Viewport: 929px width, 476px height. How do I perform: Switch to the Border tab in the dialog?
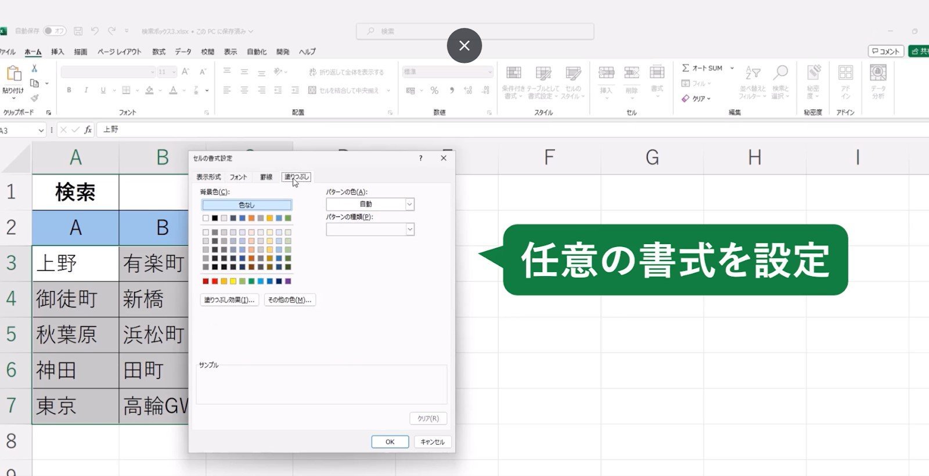pyautogui.click(x=266, y=177)
